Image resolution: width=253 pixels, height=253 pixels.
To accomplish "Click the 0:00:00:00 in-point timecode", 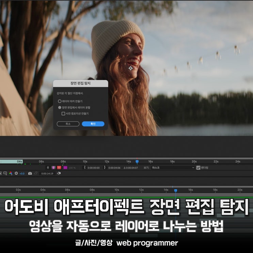I will click(x=94, y=168).
